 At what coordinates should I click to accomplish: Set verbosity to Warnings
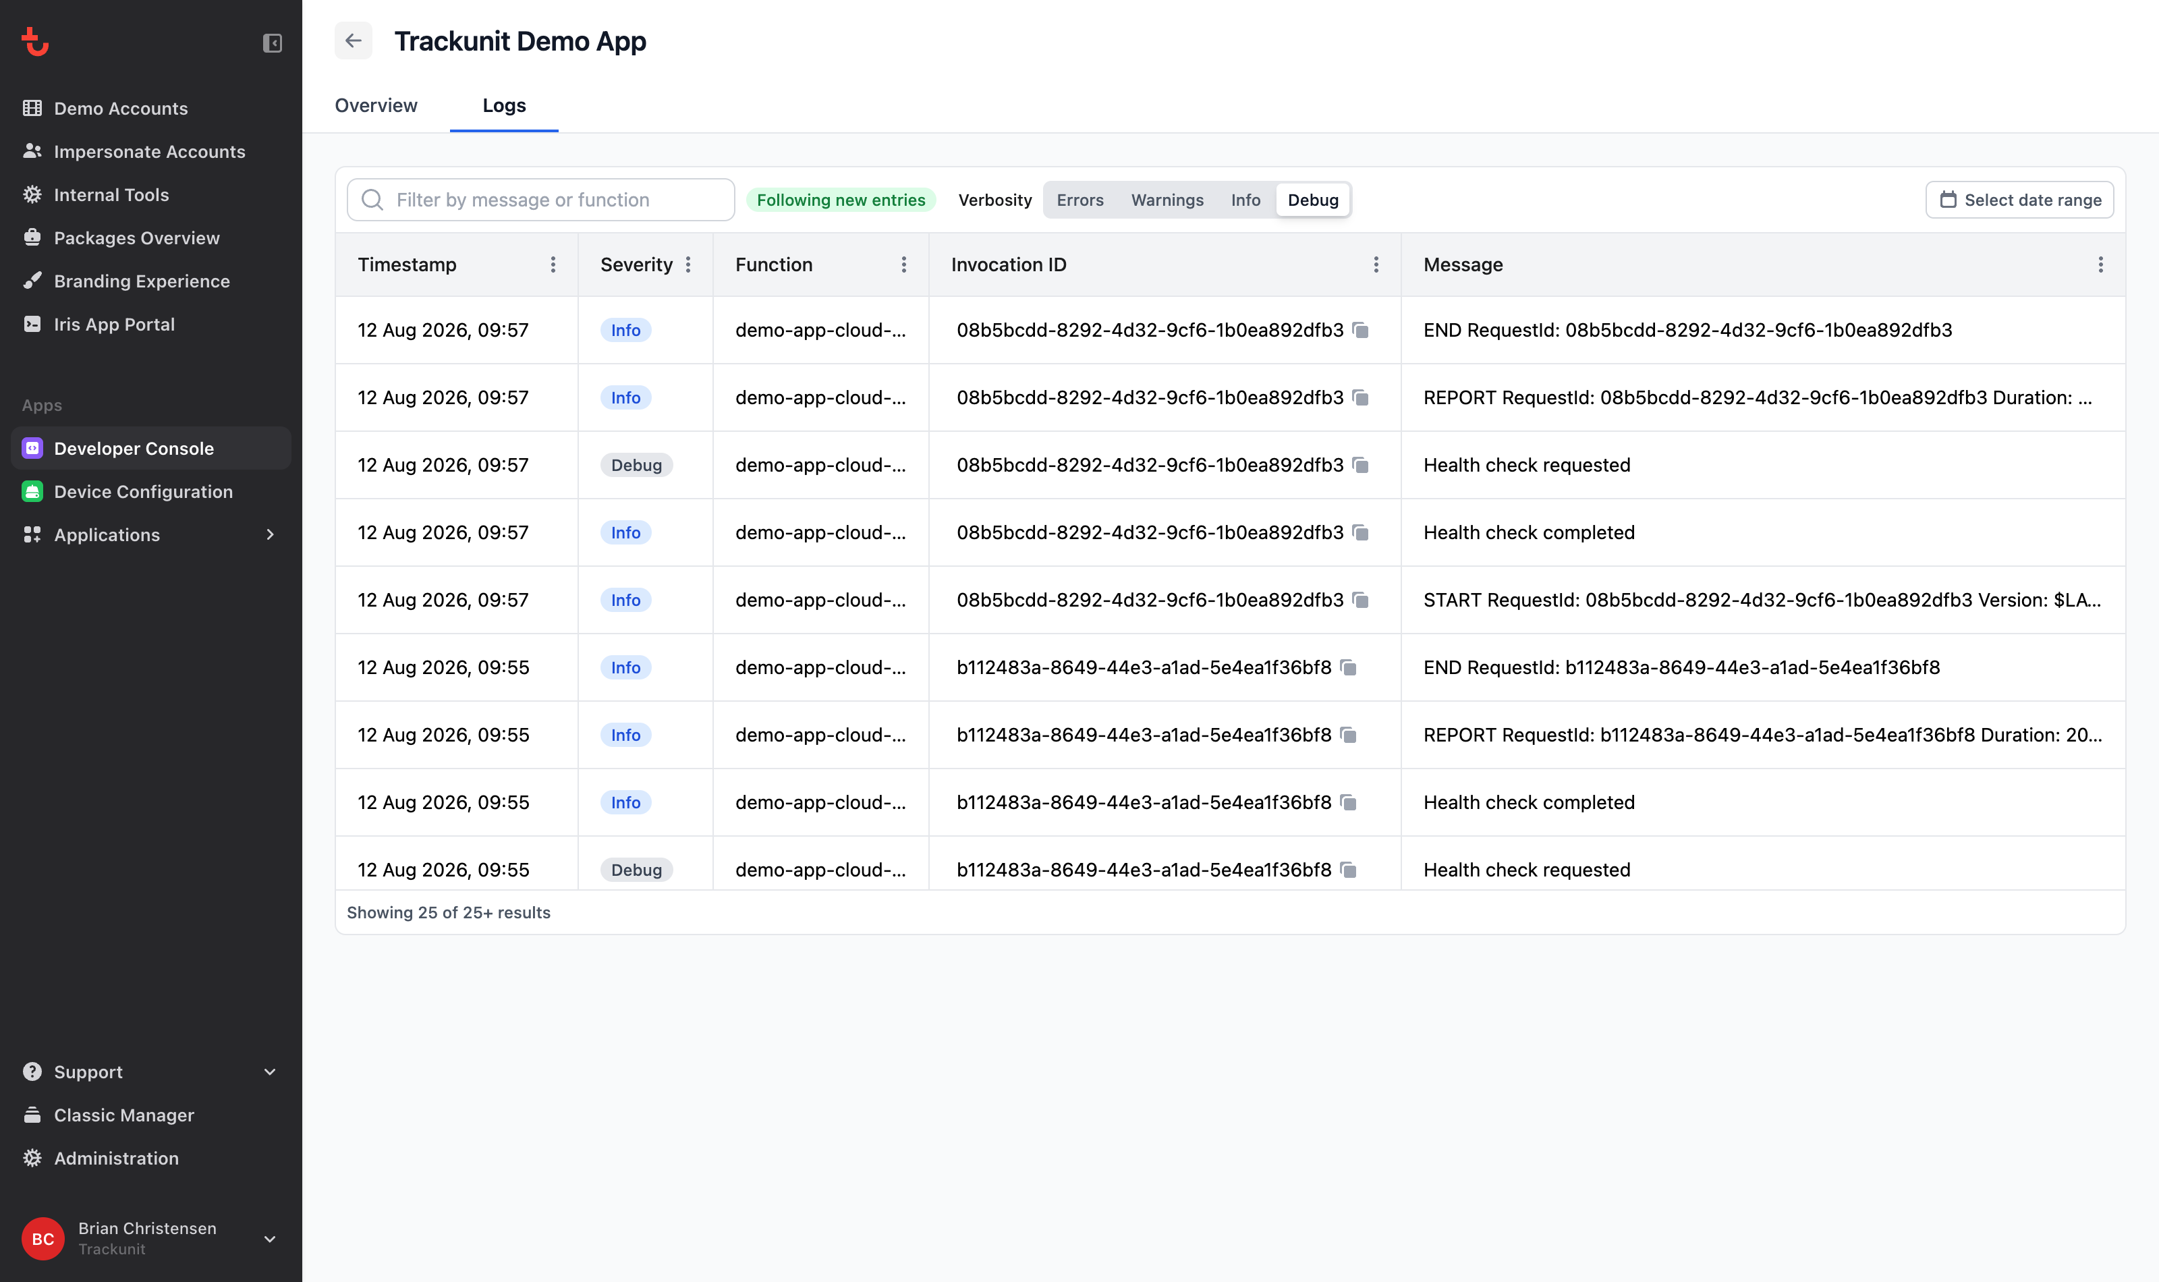pyautogui.click(x=1167, y=200)
